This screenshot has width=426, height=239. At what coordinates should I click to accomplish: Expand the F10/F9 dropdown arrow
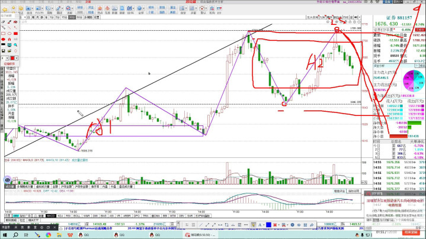[x=43, y=8]
